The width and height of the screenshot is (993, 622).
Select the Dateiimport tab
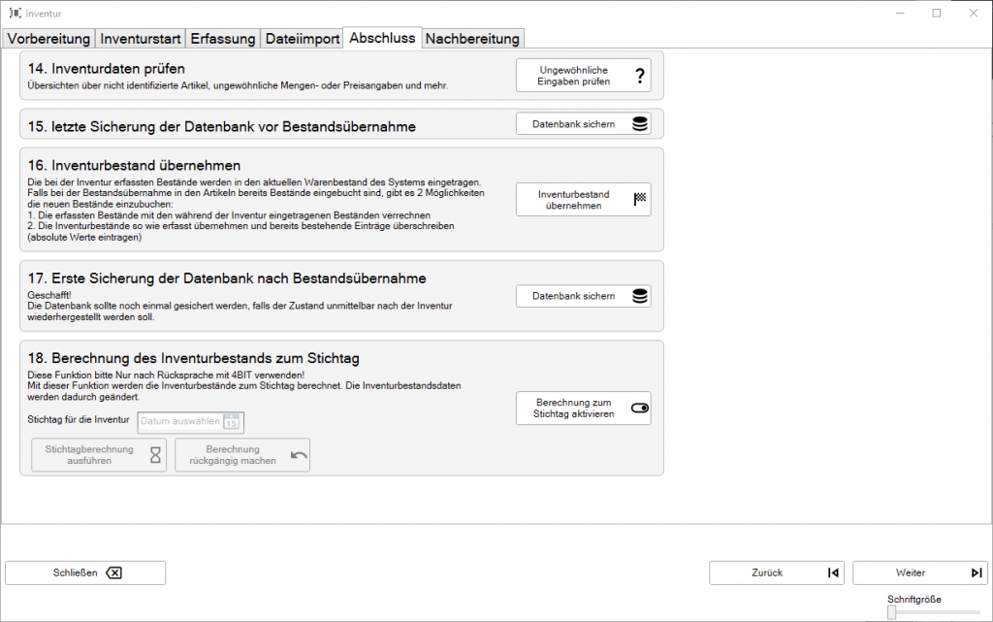click(303, 39)
